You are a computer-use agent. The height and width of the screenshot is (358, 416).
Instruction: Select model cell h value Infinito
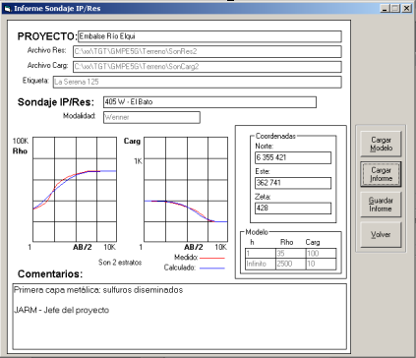click(261, 264)
